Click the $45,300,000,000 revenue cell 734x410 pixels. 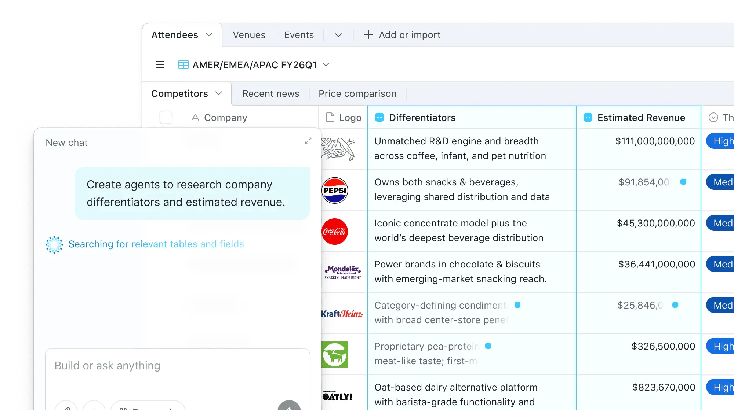639,231
